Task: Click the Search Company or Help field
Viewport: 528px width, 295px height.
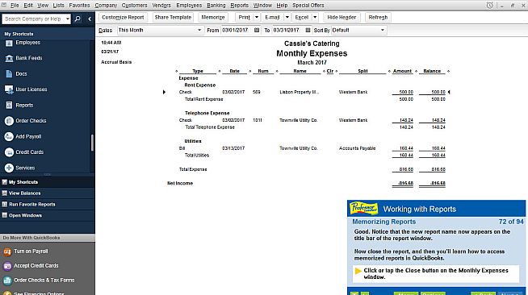Action: pos(33,19)
